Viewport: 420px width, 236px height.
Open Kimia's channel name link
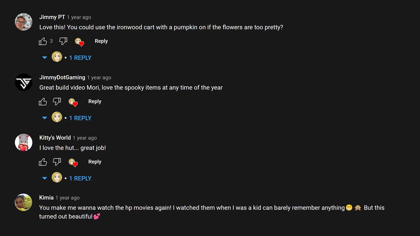[x=46, y=198]
